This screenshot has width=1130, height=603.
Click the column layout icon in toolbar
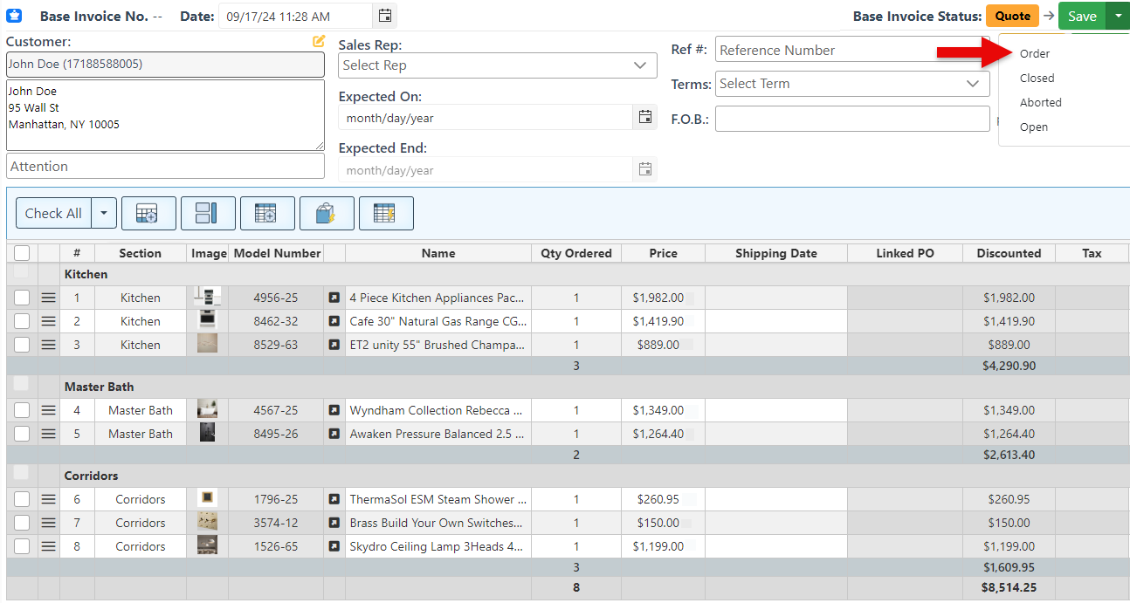(208, 213)
